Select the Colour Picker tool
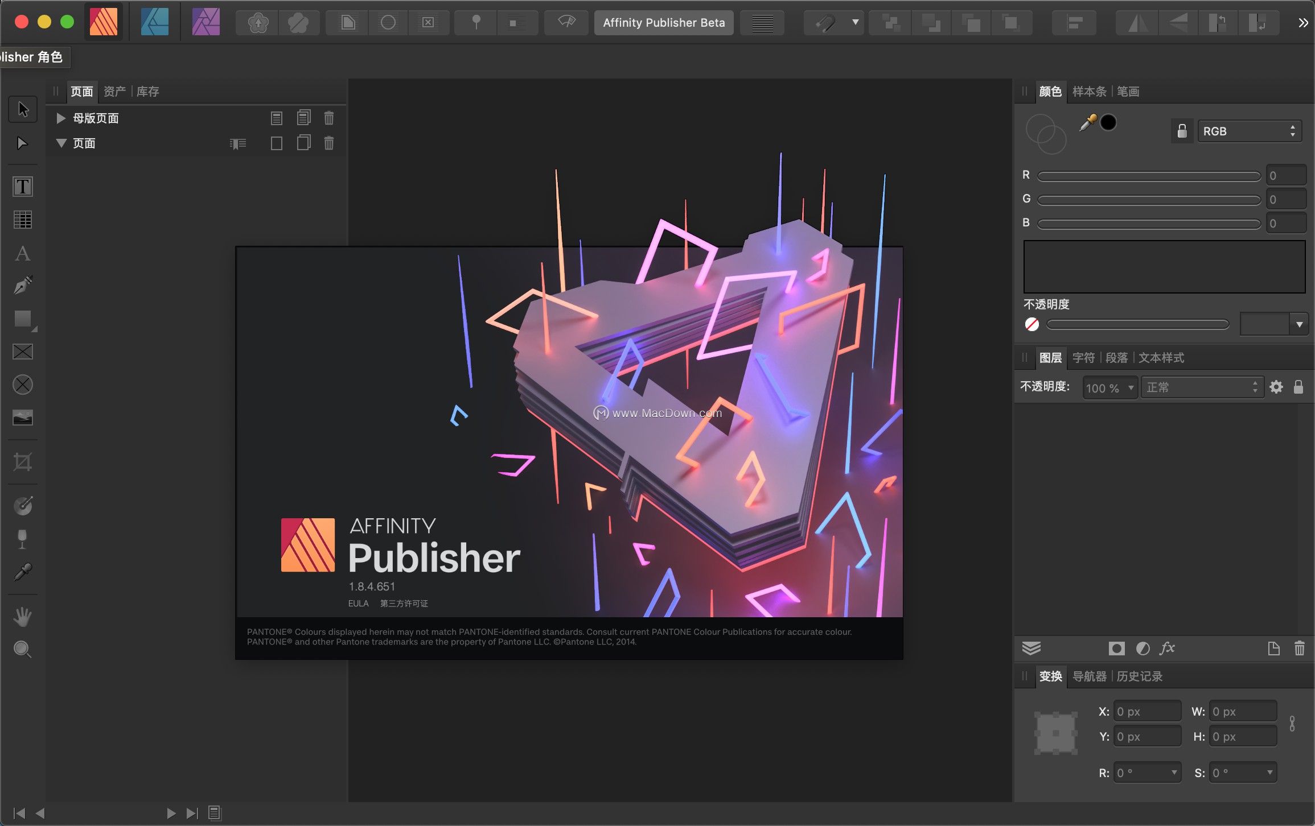1315x826 pixels. click(x=23, y=572)
